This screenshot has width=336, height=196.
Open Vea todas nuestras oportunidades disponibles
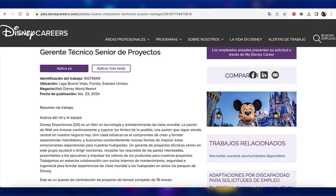pos(247,156)
